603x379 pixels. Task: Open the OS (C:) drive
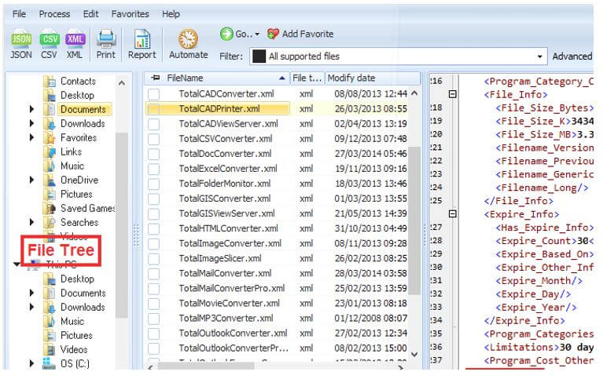[66, 363]
